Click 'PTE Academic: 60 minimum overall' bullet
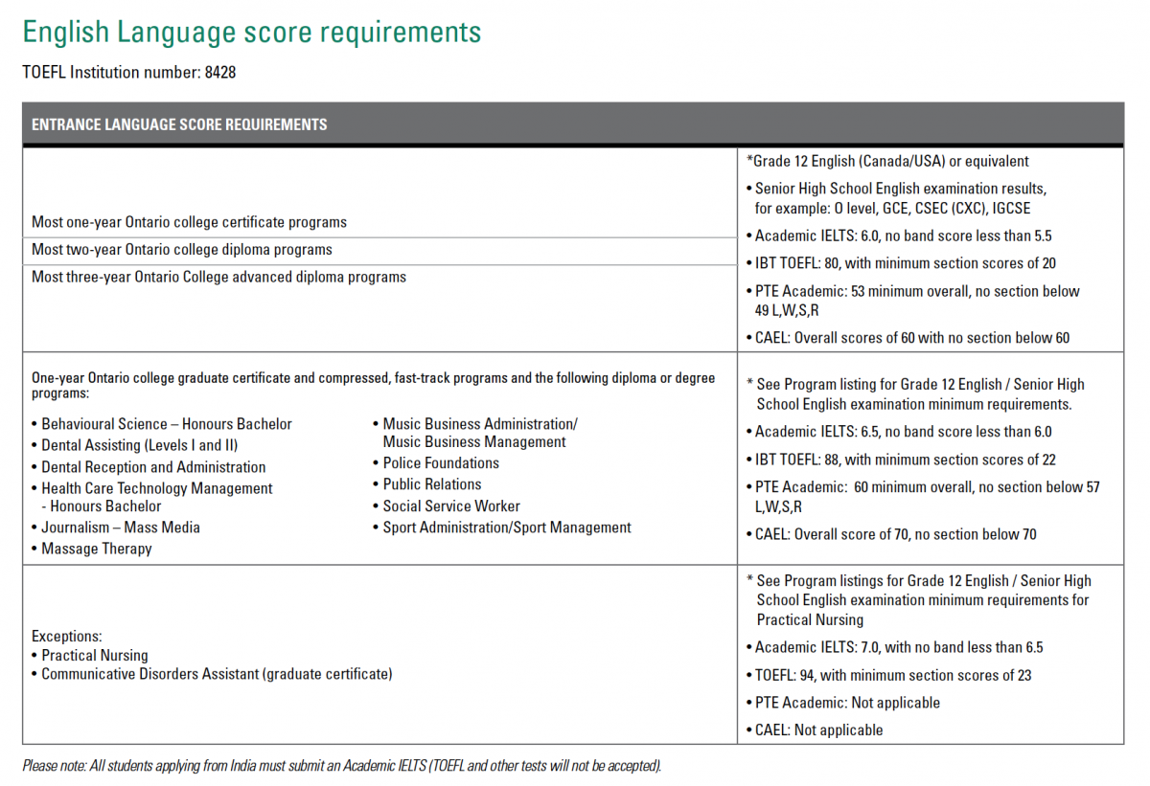 [x=923, y=497]
